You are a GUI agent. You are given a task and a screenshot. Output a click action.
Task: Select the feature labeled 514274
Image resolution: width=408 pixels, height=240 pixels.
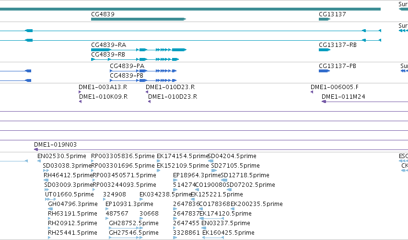pyautogui.click(x=185, y=185)
